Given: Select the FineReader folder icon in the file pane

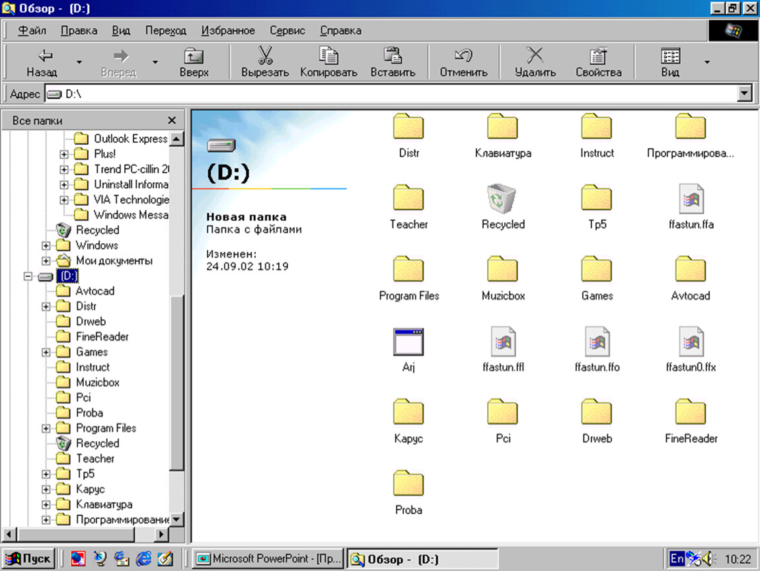Looking at the screenshot, I should 691,412.
